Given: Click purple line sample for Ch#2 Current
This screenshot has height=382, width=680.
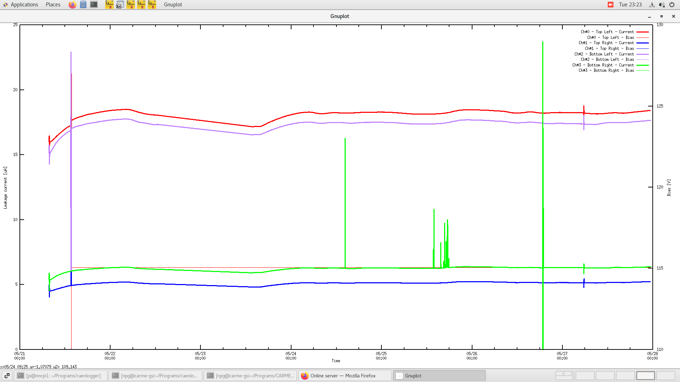Looking at the screenshot, I should tap(642, 54).
